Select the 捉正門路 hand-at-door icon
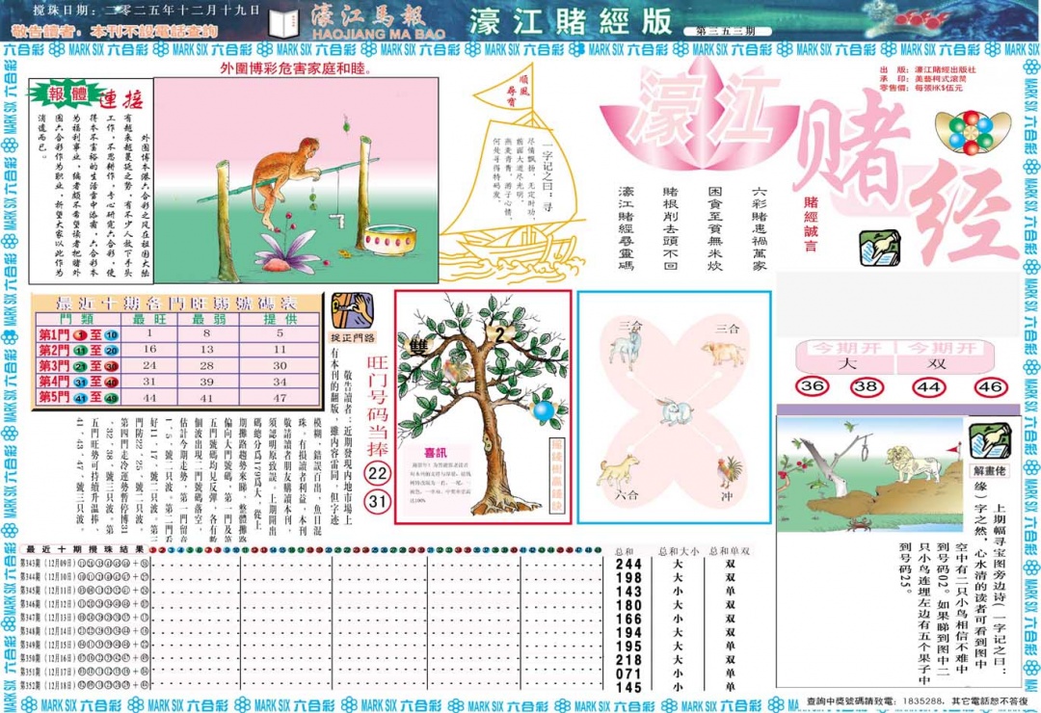This screenshot has height=713, width=1041. (x=352, y=310)
